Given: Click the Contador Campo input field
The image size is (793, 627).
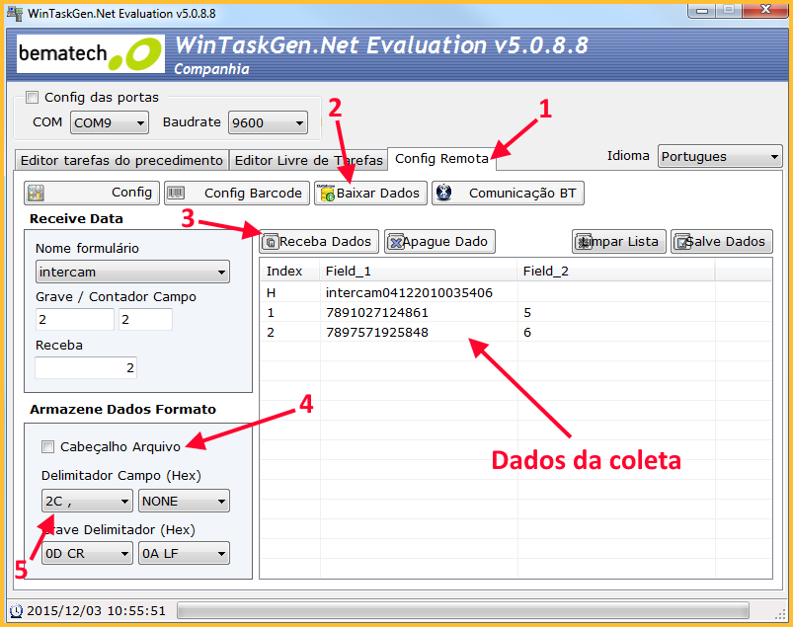Looking at the screenshot, I should [x=145, y=319].
